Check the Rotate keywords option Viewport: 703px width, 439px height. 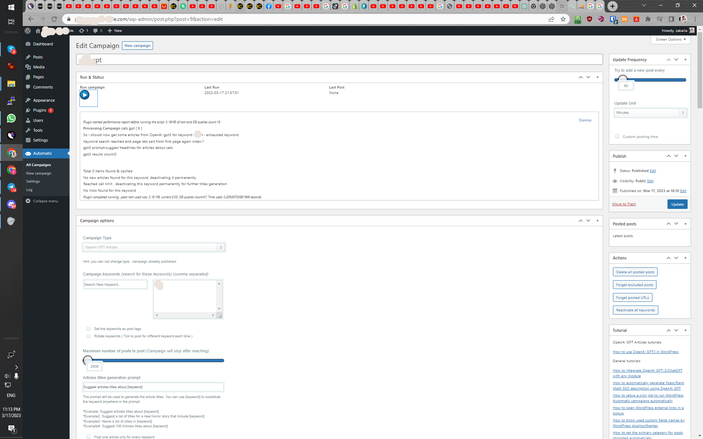point(88,336)
